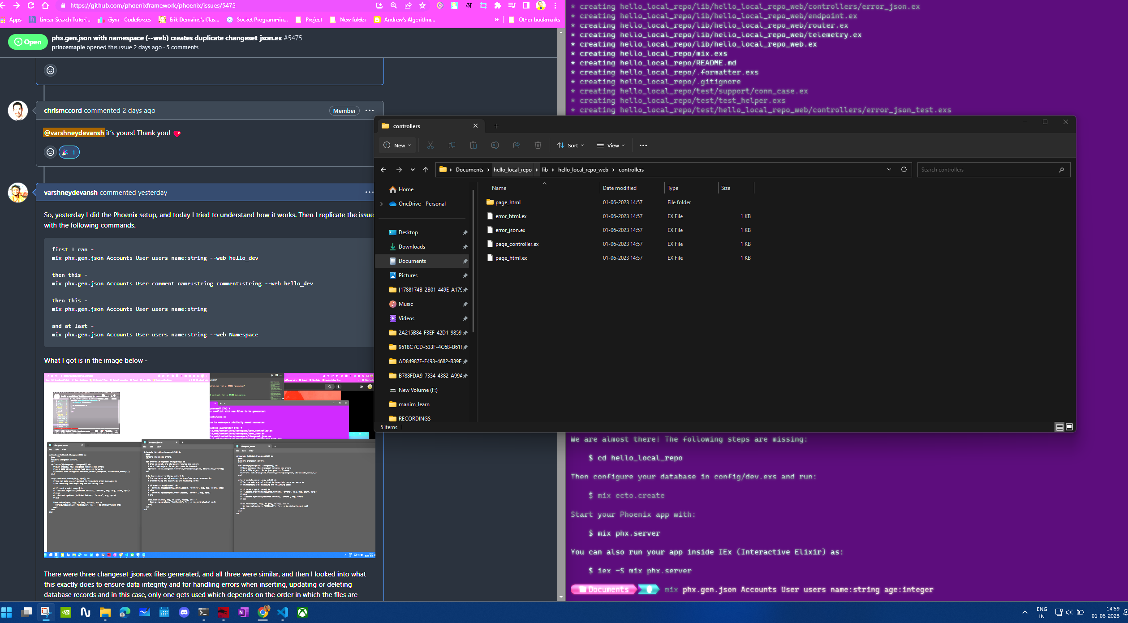Click the Search controllers input field
This screenshot has height=623, width=1128.
994,170
